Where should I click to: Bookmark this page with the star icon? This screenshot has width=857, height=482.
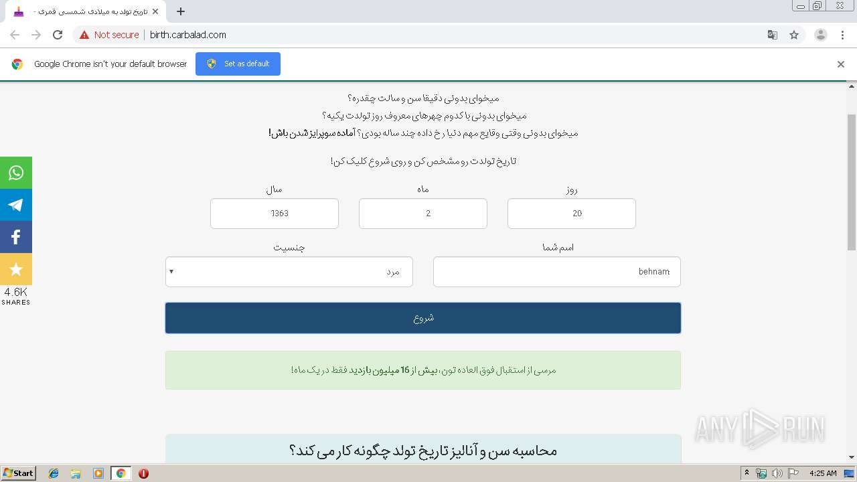[x=794, y=35]
